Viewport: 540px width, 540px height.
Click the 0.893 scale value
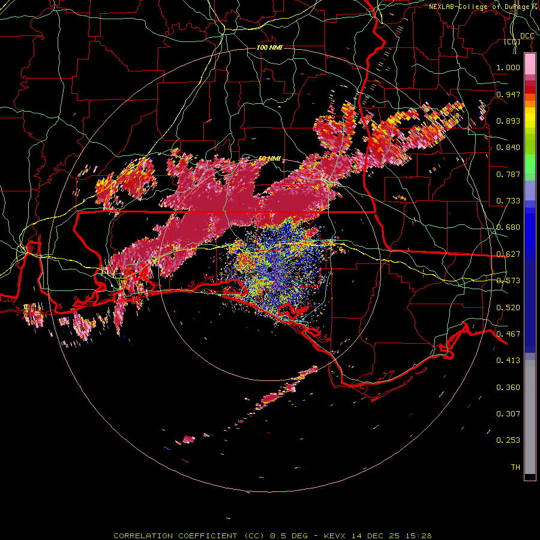point(508,121)
